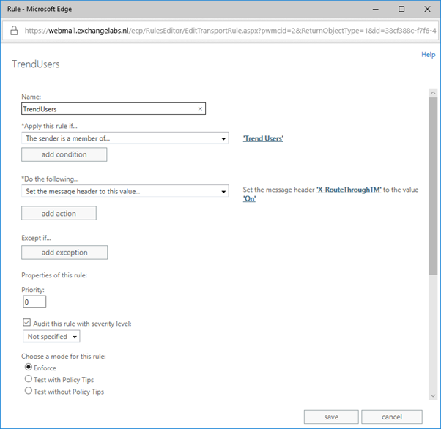Select Enforce mode radio button
The width and height of the screenshot is (441, 429).
pos(29,368)
